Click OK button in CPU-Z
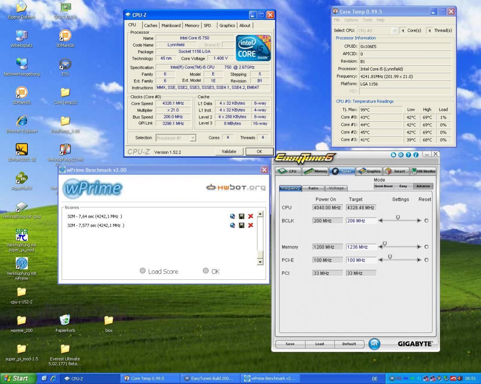Screen dimensions: 481x384 click(259, 152)
